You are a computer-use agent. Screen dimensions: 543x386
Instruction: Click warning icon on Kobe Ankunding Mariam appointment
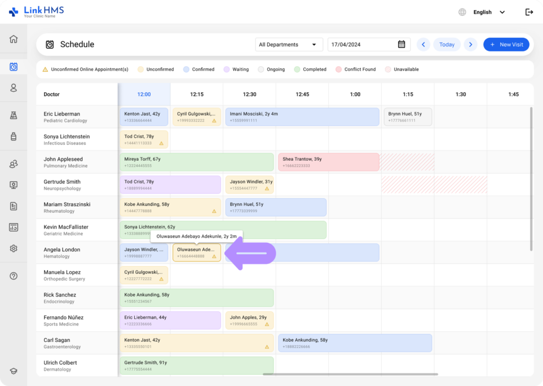point(214,211)
